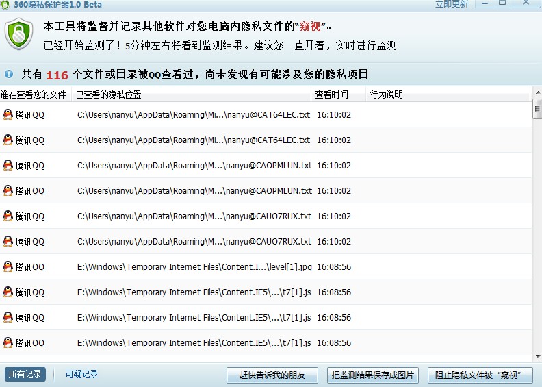Screen dimensions: 542x387
Task: Select the first Content.IE5\...\t7[1].js path
Action: 194,292
